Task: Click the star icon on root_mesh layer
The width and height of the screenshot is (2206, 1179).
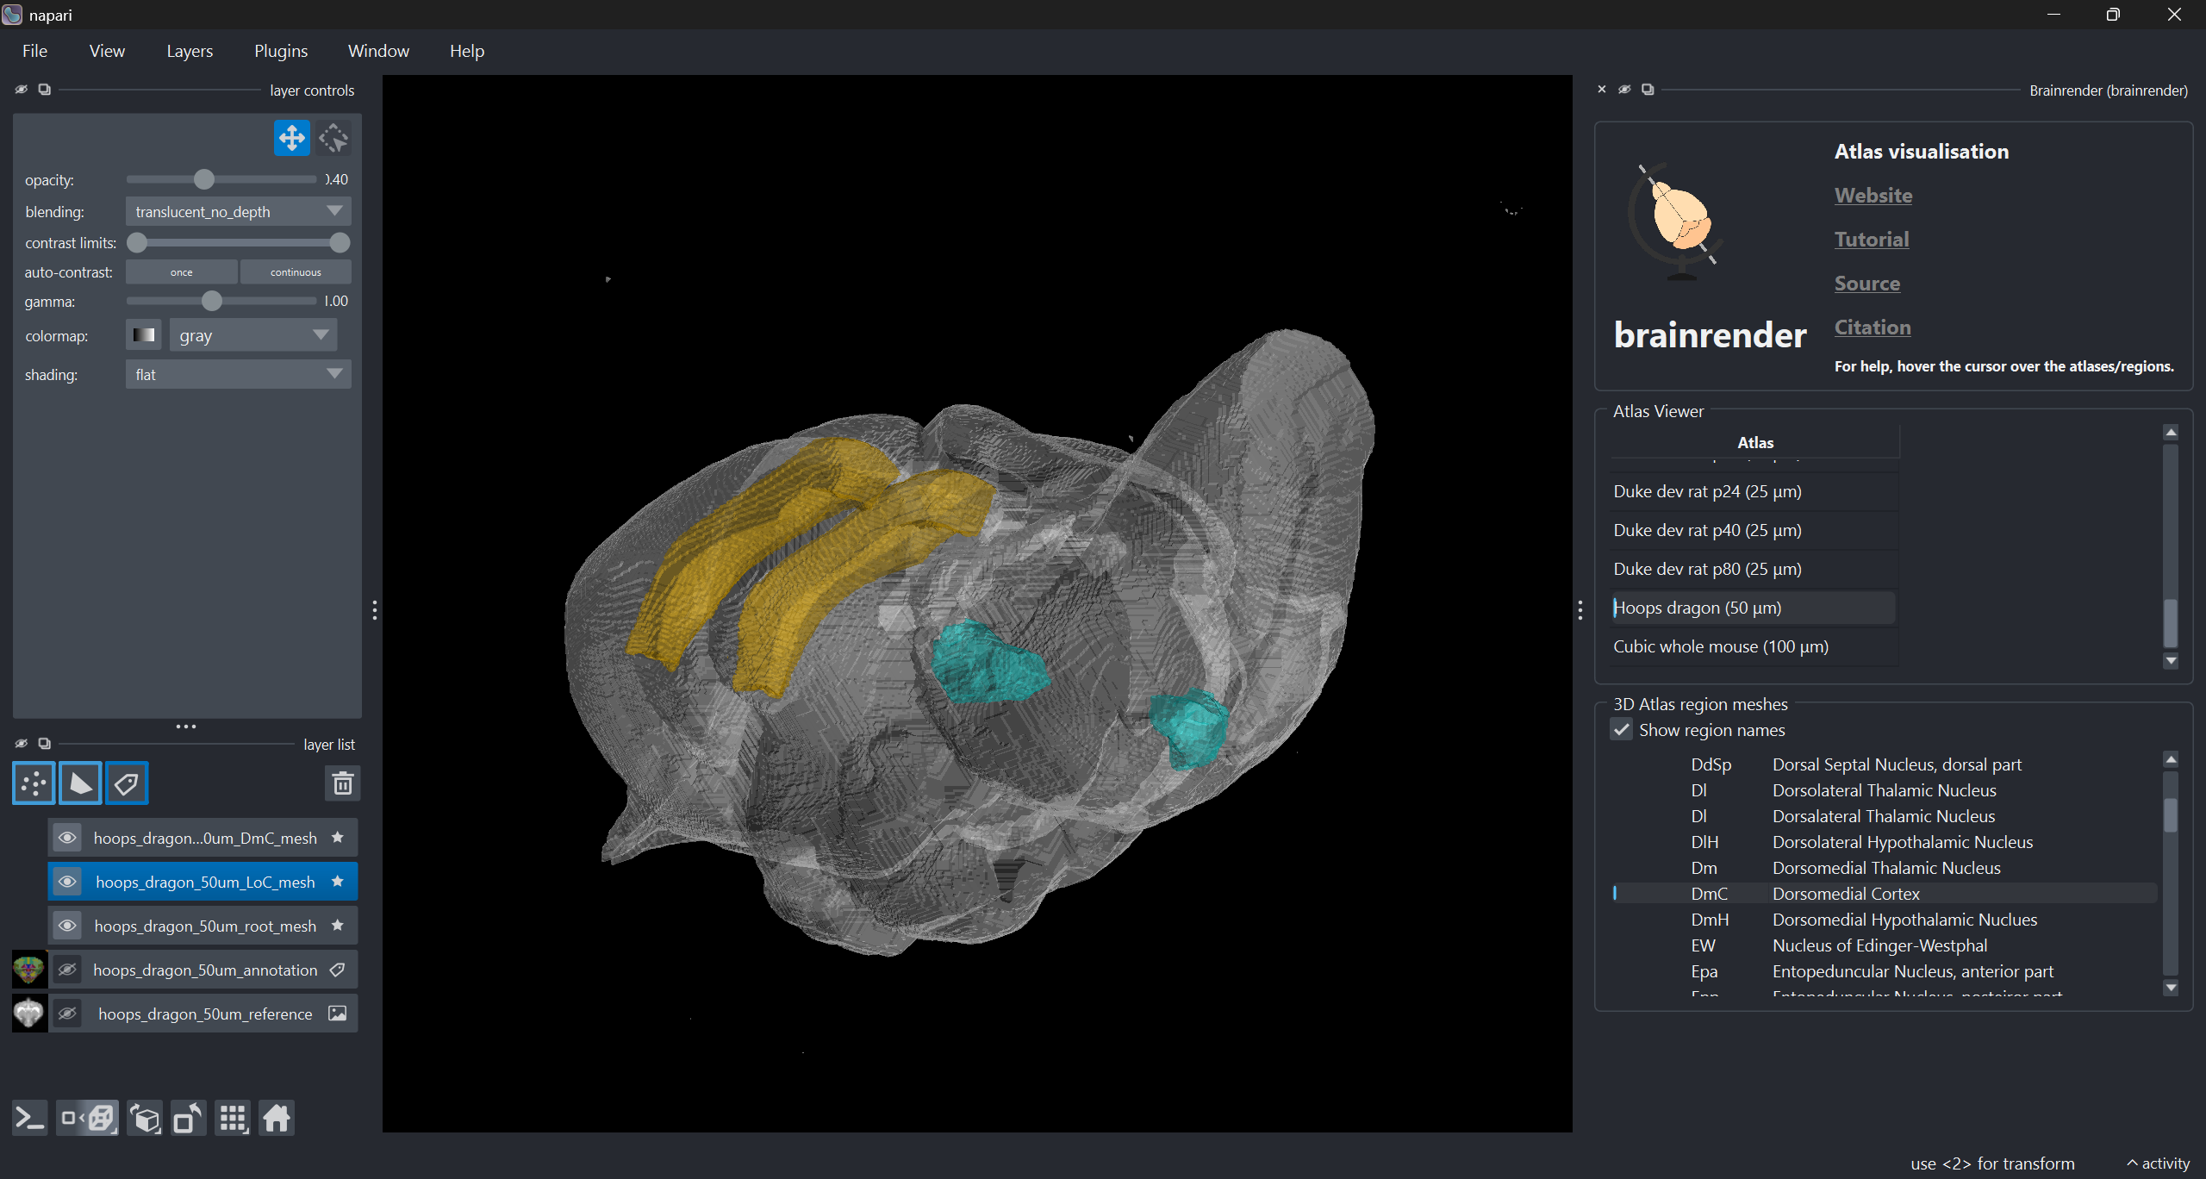Action: point(338,926)
